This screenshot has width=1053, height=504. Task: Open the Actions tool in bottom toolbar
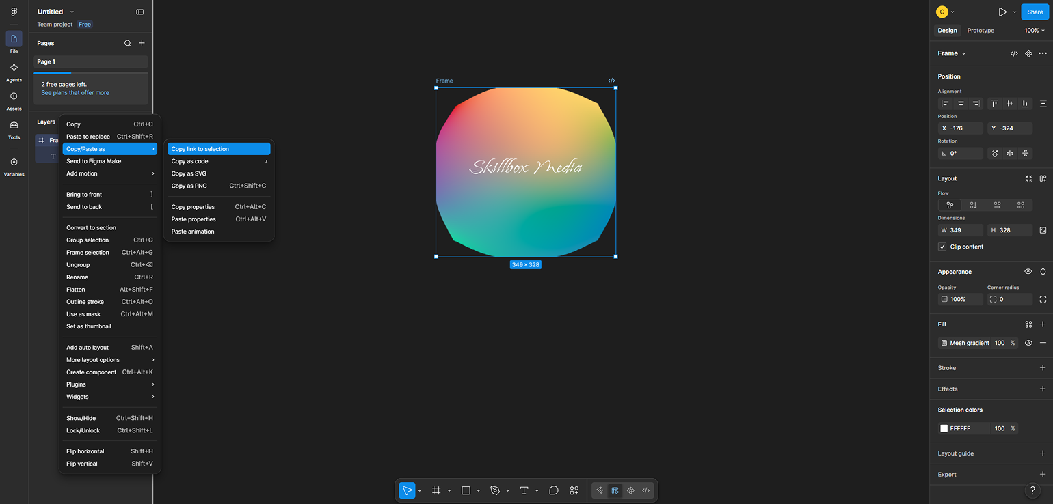pyautogui.click(x=574, y=490)
